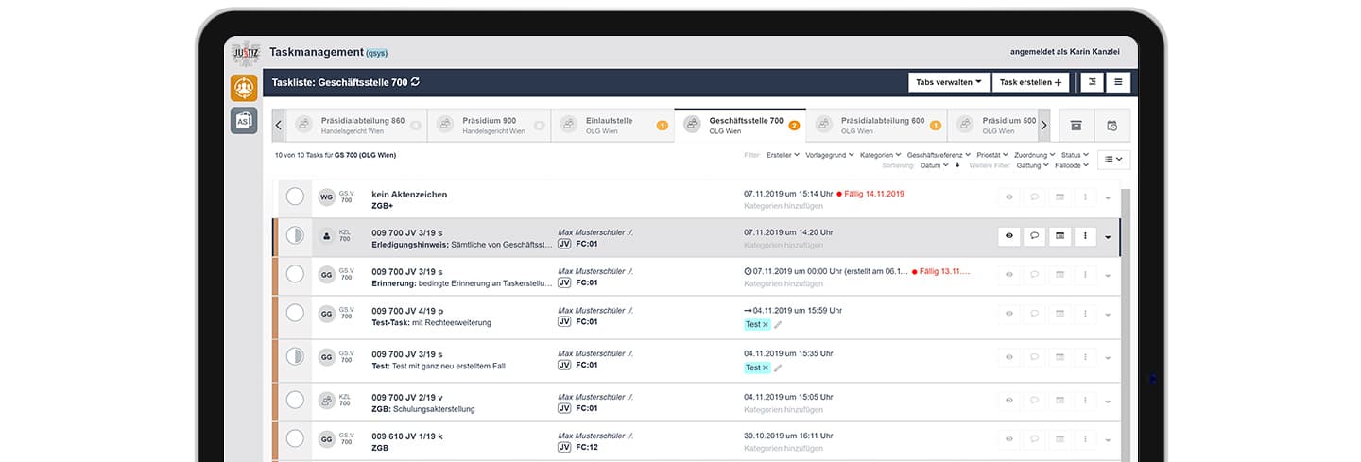This screenshot has height=462, width=1361.
Task: Open the 'Tabs verwalten' dropdown
Action: pos(949,82)
